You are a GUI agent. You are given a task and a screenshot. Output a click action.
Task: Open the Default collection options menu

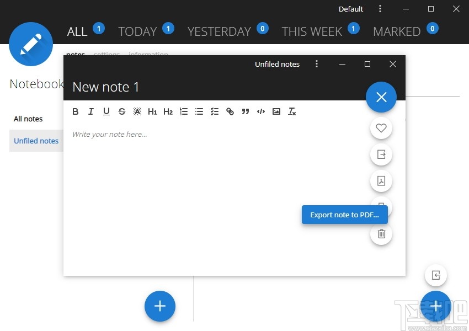pyautogui.click(x=380, y=9)
